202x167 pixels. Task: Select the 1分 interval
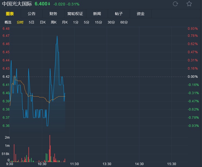point(76,22)
